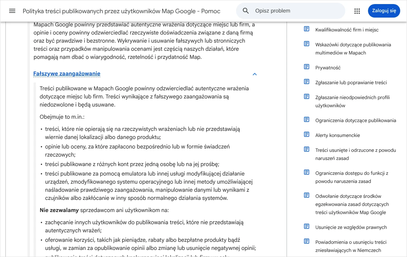
Task: Click bullet 'opinie lub oceny, za które zapłacono'
Action: pyautogui.click(x=137, y=151)
